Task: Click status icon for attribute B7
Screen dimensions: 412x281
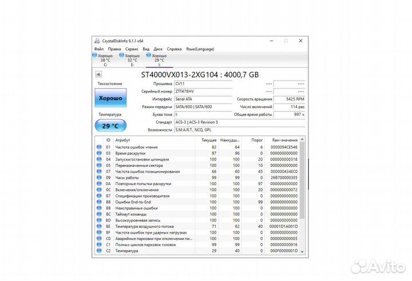Action: [x=99, y=196]
